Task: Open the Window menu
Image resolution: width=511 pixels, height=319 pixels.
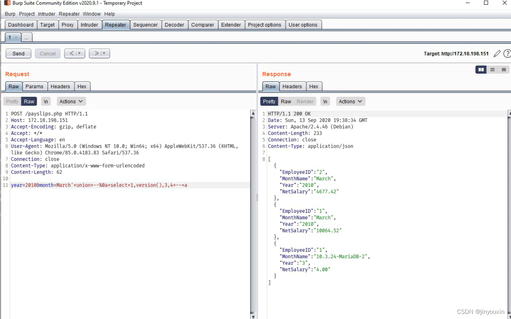Action: coord(92,14)
